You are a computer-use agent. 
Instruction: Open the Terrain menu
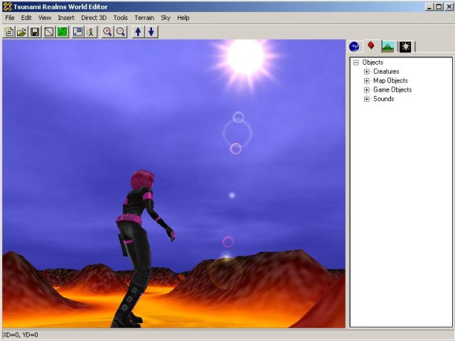[x=144, y=18]
